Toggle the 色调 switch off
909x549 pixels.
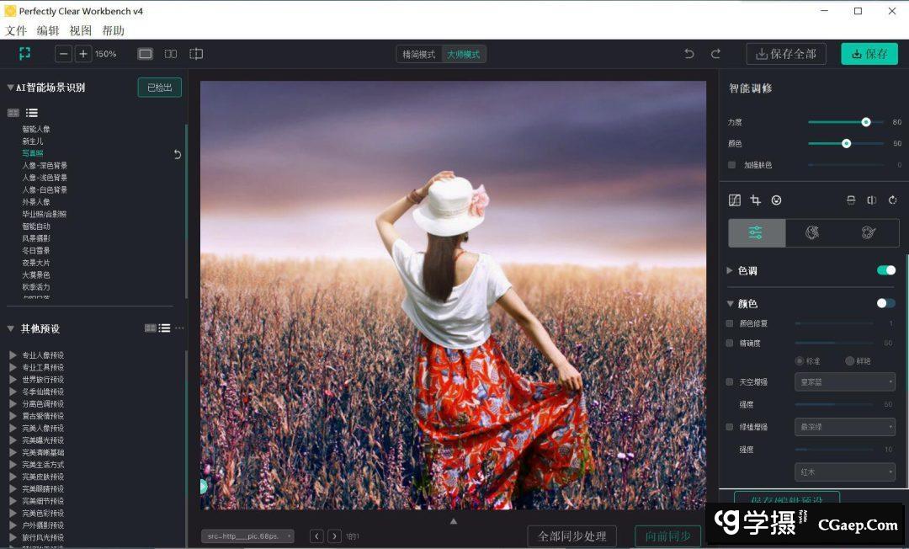[x=885, y=270]
